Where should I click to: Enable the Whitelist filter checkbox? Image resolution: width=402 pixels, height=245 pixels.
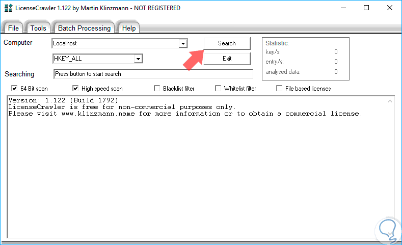[x=218, y=89]
